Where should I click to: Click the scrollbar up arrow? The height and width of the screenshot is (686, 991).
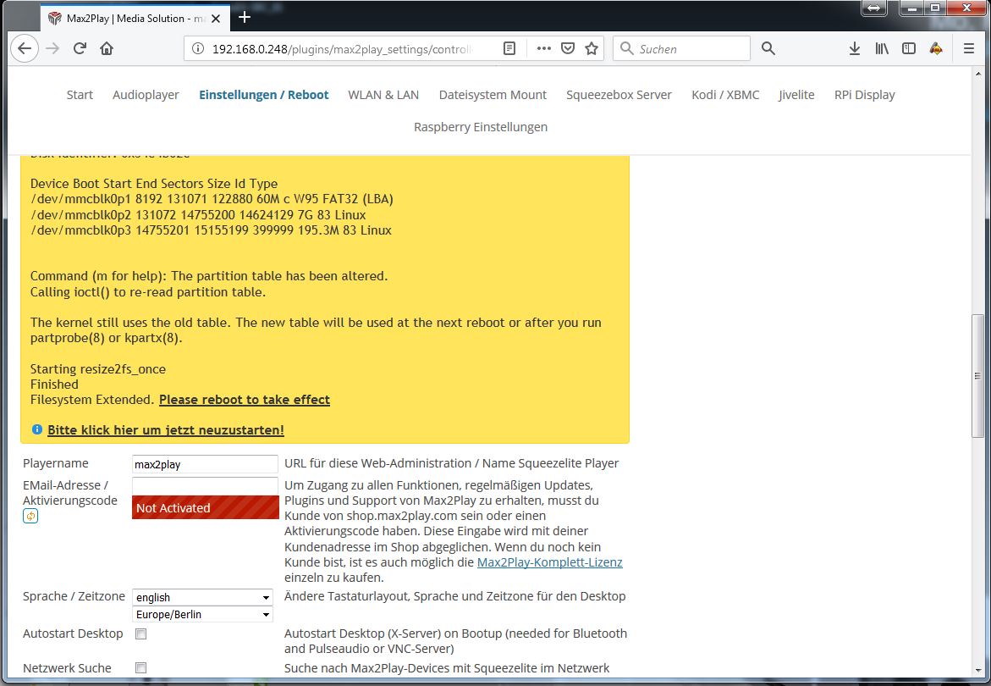coord(977,75)
